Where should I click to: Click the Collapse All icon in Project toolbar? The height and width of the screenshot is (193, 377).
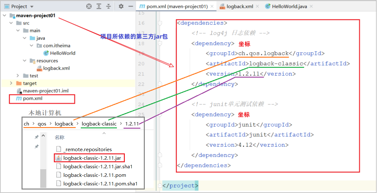108,6
